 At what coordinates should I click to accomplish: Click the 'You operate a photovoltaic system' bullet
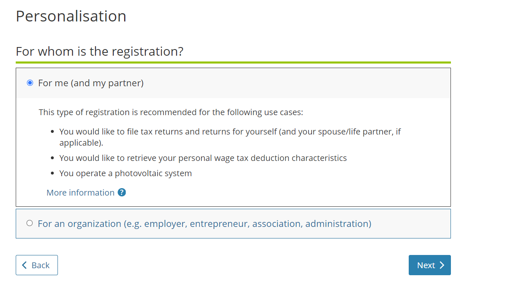pos(125,173)
